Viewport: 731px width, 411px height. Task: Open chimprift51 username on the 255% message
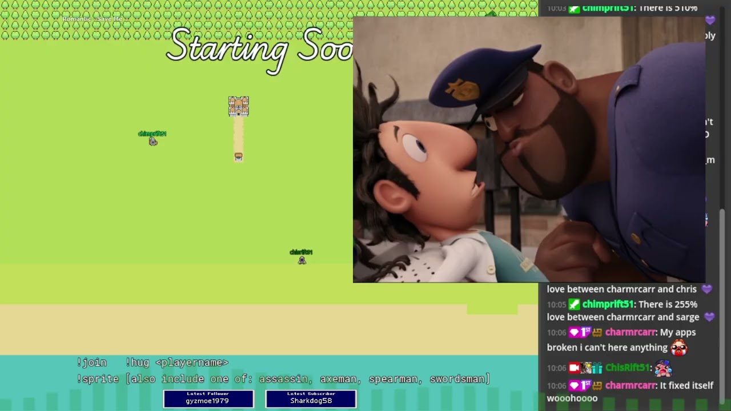tap(608, 304)
